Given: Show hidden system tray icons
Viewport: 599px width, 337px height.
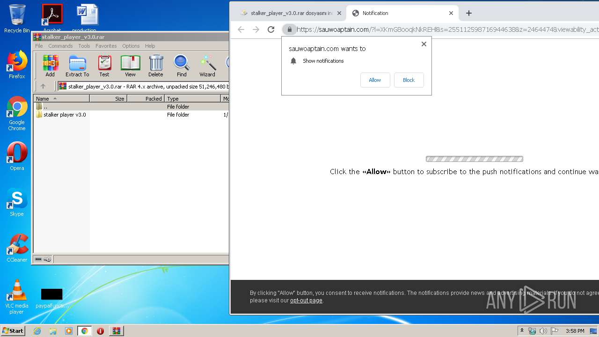Looking at the screenshot, I should [x=522, y=330].
